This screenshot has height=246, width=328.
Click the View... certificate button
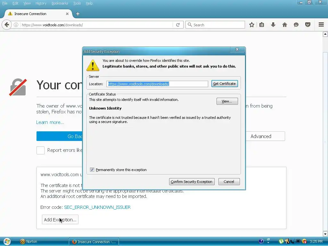pyautogui.click(x=227, y=101)
